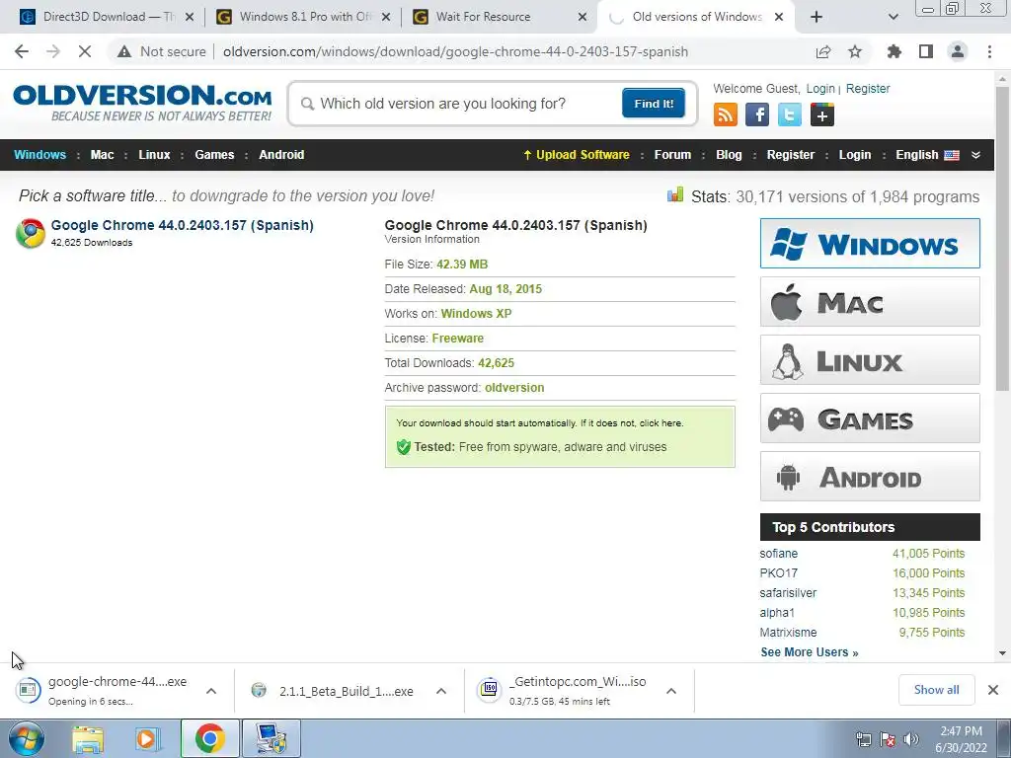The width and height of the screenshot is (1011, 758).
Task: Select the Windows platform banner
Action: point(870,244)
